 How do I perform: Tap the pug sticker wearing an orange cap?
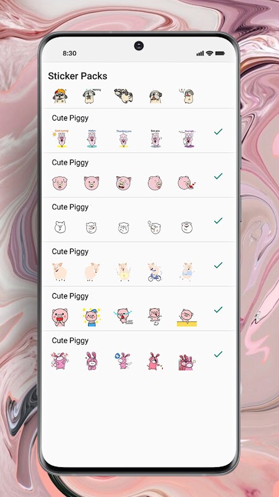pos(60,96)
